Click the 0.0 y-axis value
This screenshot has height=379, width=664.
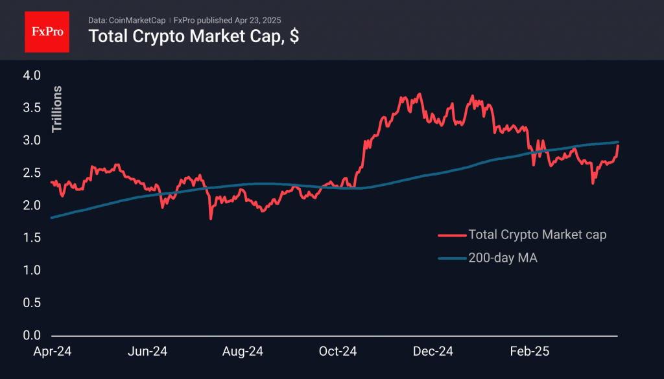coord(32,336)
